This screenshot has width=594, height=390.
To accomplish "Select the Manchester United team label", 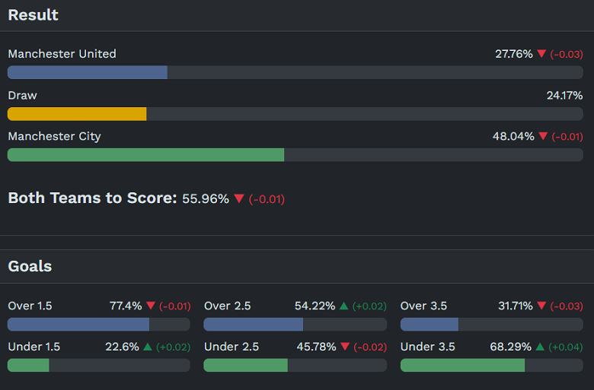I will pos(62,54).
